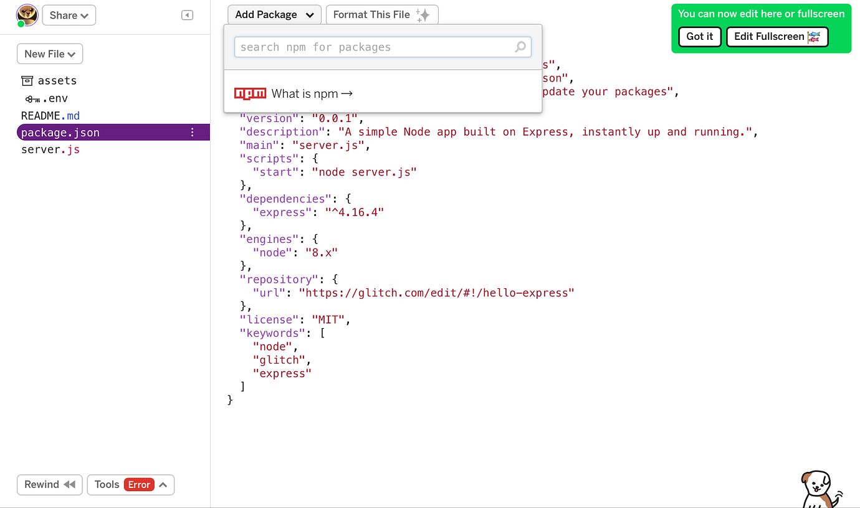The image size is (860, 508).
Task: Open the Add Package dropdown
Action: (274, 14)
